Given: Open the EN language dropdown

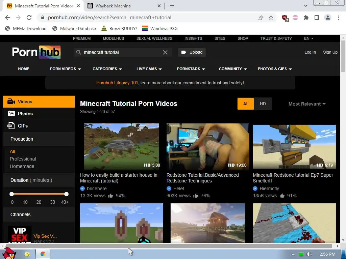Looking at the screenshot, I should click(308, 38).
